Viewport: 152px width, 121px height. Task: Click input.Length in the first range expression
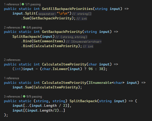(44, 105)
